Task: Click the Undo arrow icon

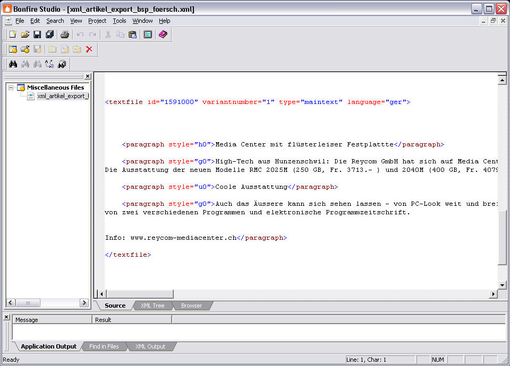Action: (x=80, y=34)
